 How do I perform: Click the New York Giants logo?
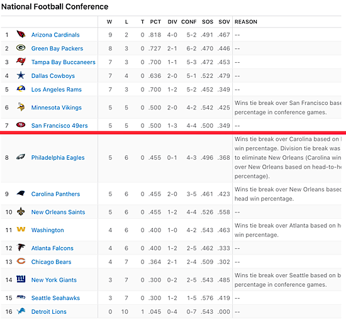click(x=21, y=279)
